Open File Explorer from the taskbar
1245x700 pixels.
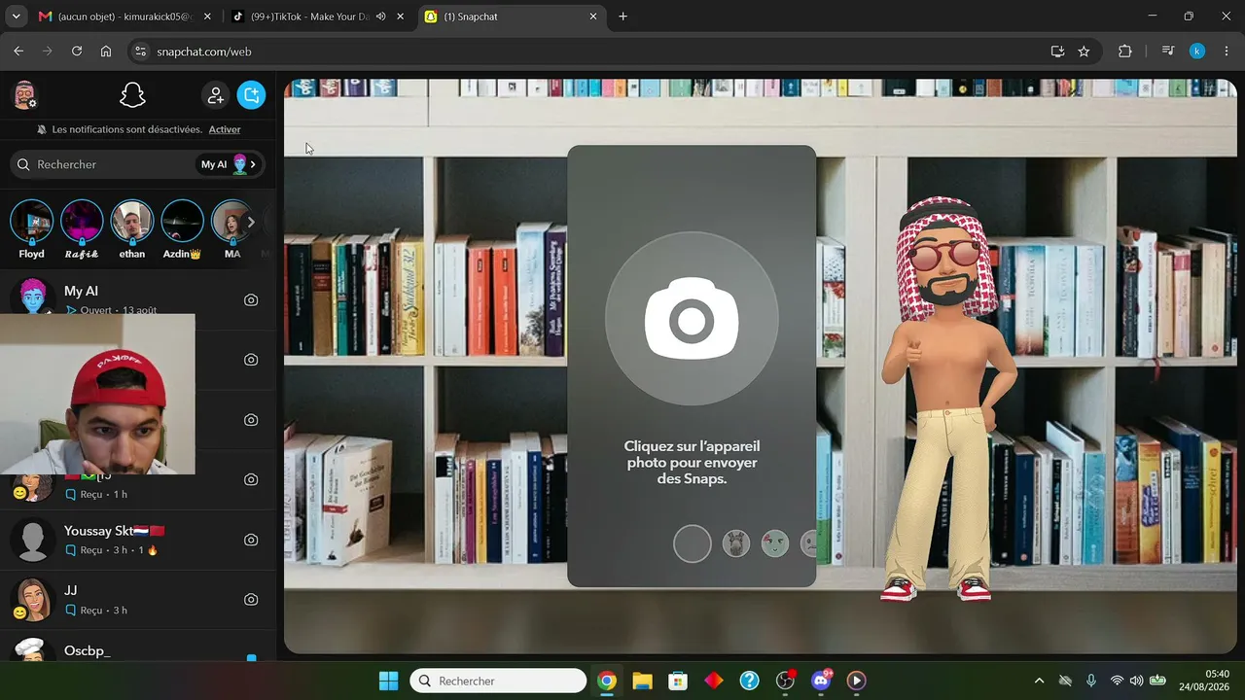(642, 681)
